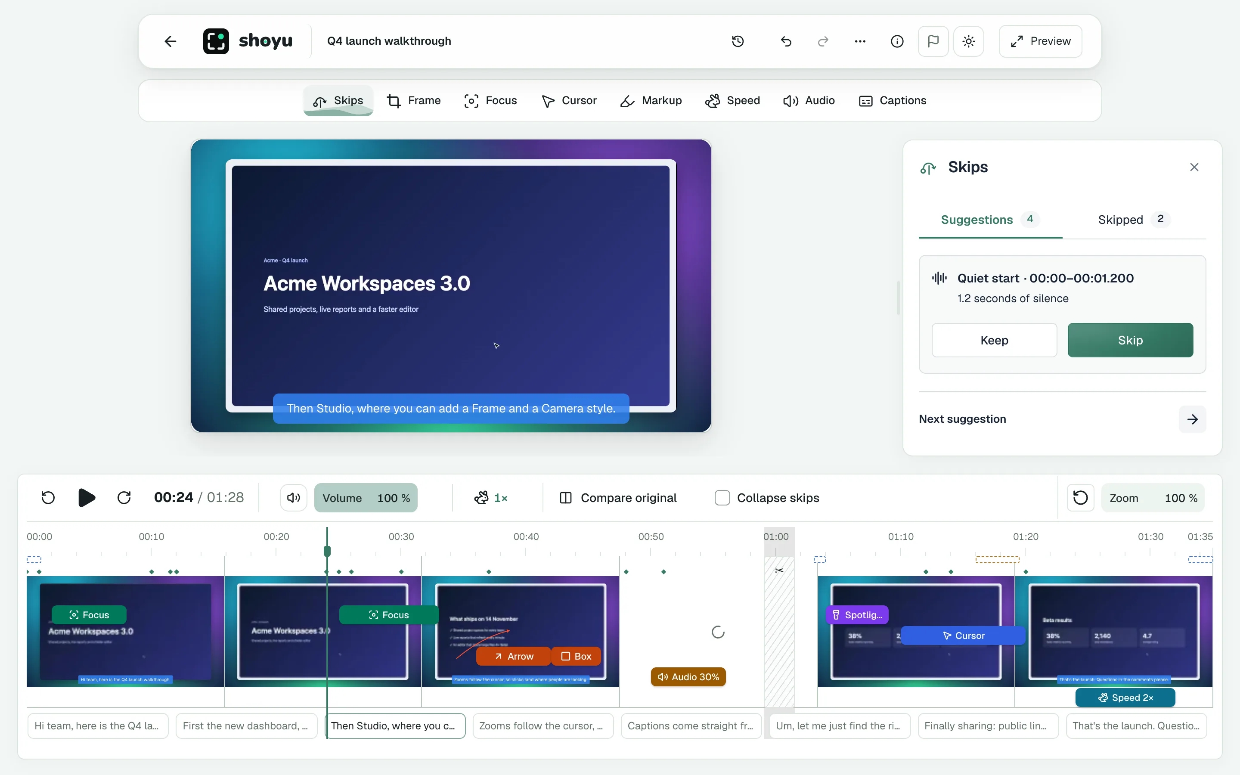Select the Suggestions tab
The height and width of the screenshot is (775, 1240).
[990, 220]
